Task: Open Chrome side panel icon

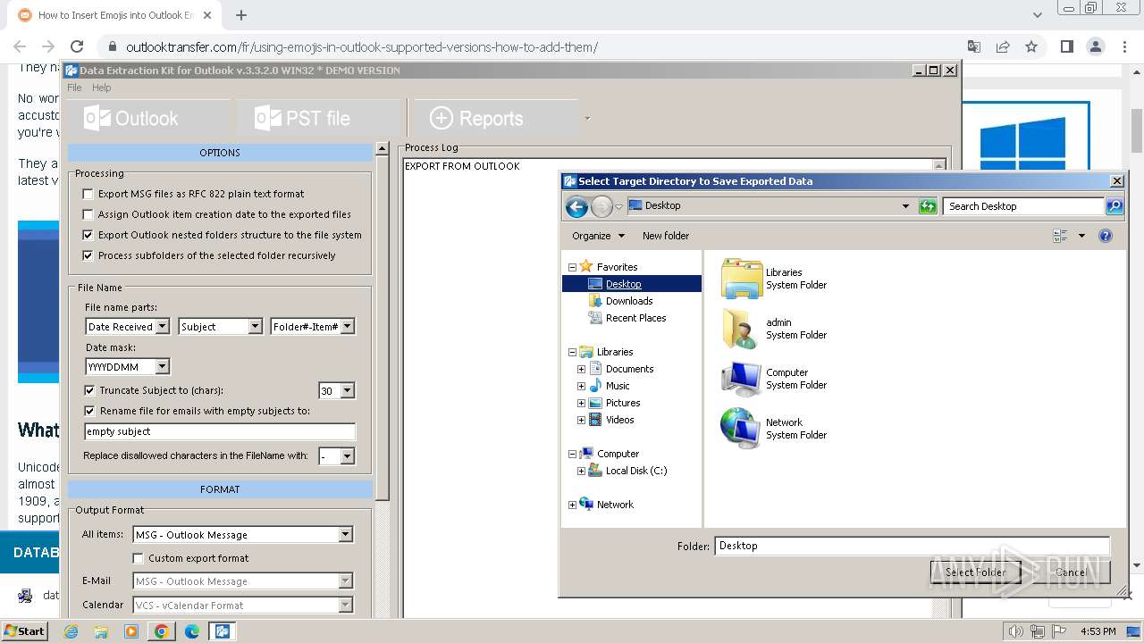Action: tap(1067, 46)
